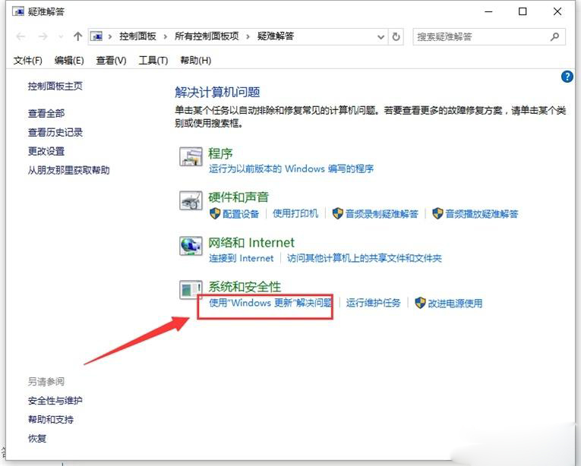
Task: Open the recent locations dropdown arrow
Action: point(61,36)
